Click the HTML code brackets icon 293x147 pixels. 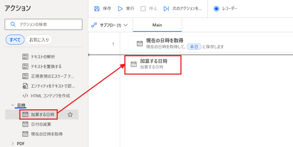pos(25,96)
